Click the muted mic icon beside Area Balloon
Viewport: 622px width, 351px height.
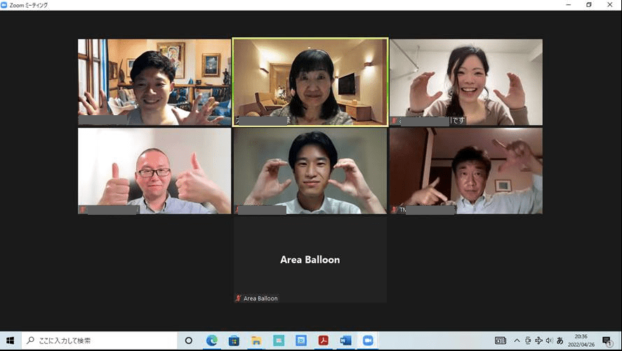[x=238, y=298]
